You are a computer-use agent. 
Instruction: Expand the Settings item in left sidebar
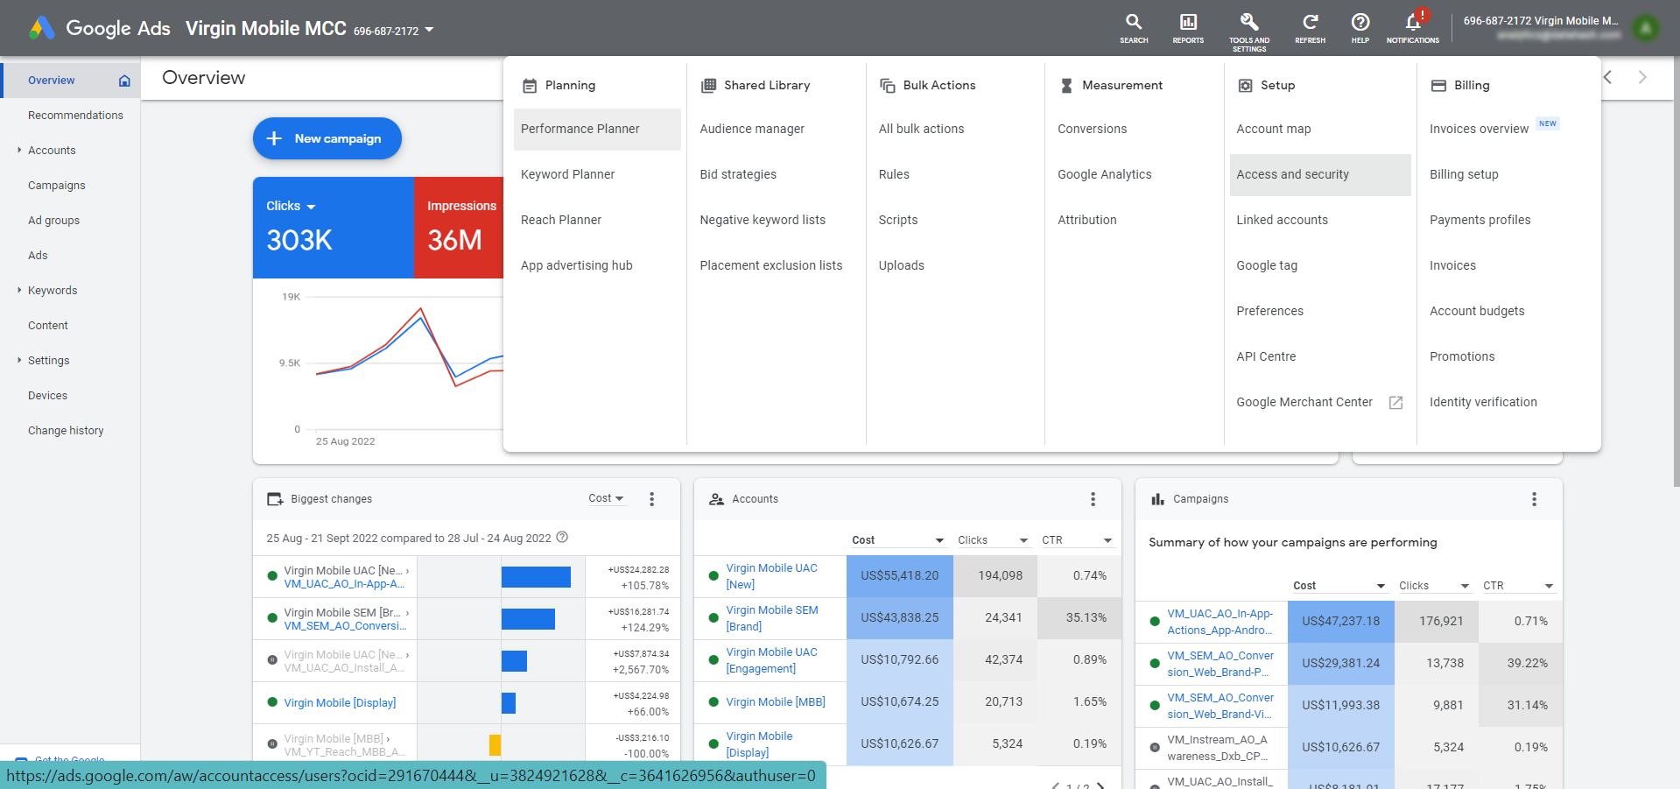click(x=19, y=361)
